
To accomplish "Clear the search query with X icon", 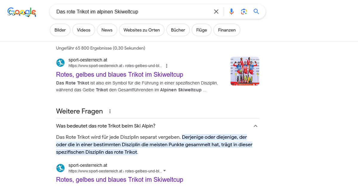I will coord(216,12).
